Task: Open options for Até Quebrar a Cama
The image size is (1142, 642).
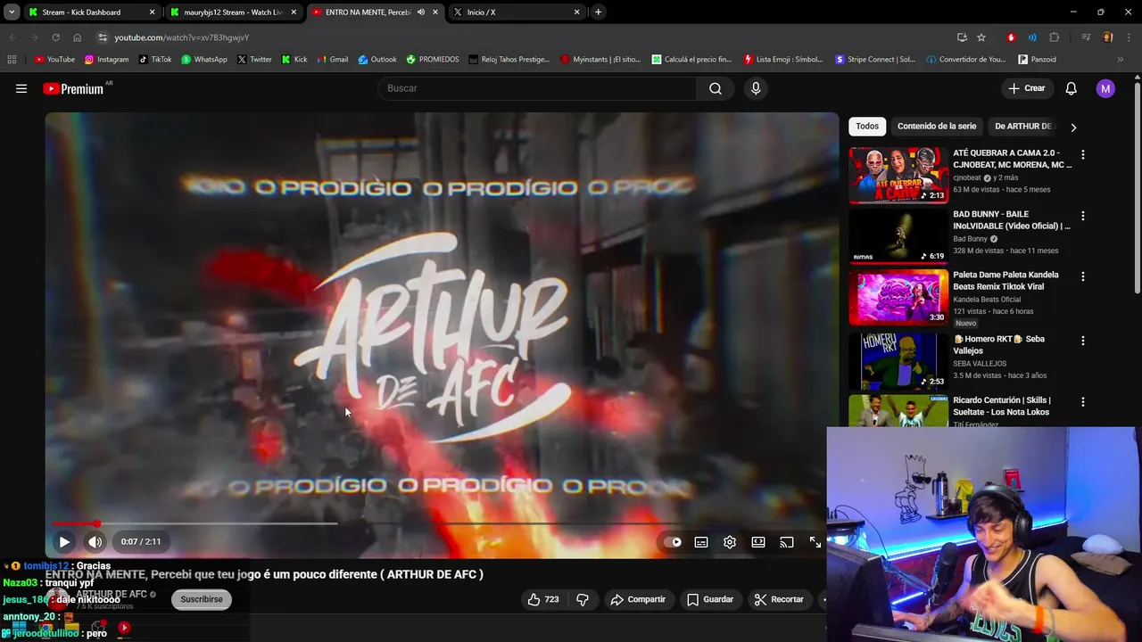Action: click(1083, 154)
